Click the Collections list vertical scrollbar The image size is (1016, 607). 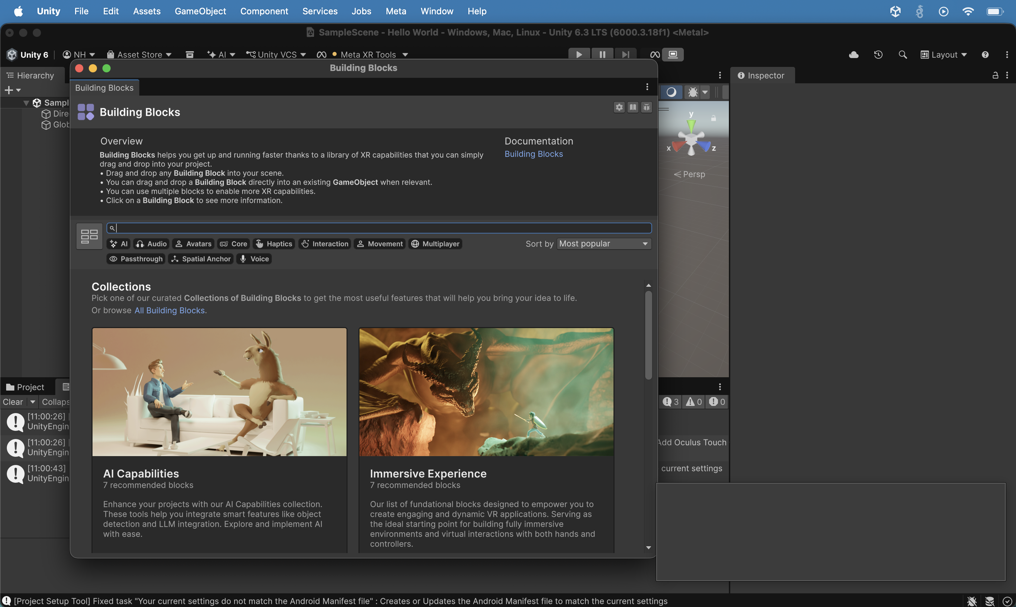tap(648, 335)
